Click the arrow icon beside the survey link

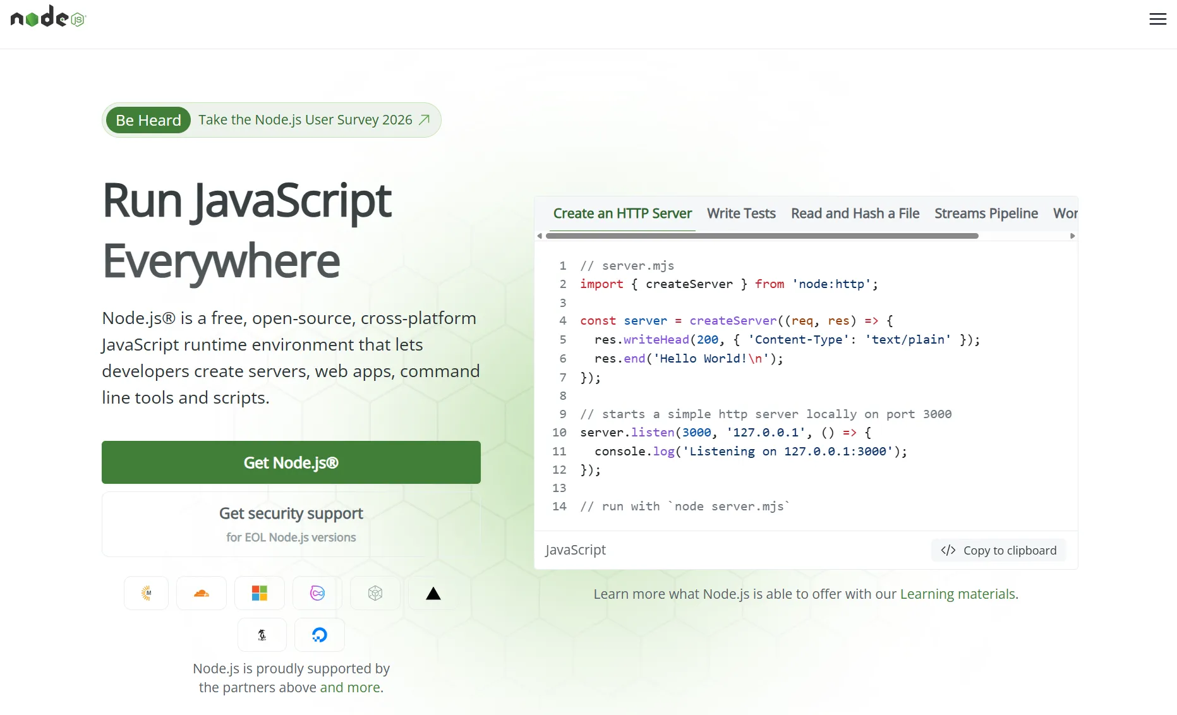tap(425, 120)
